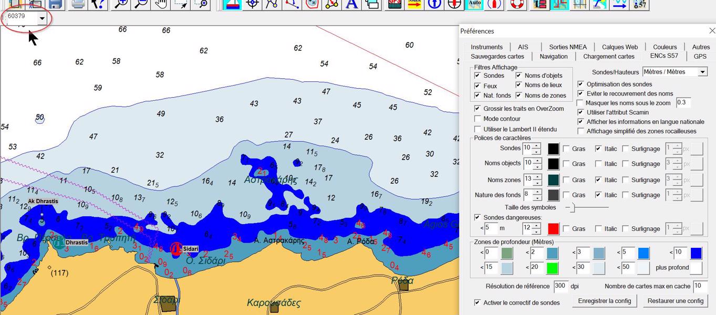Switch to the GPS preferences tab
This screenshot has height=315, width=716.
click(x=700, y=56)
